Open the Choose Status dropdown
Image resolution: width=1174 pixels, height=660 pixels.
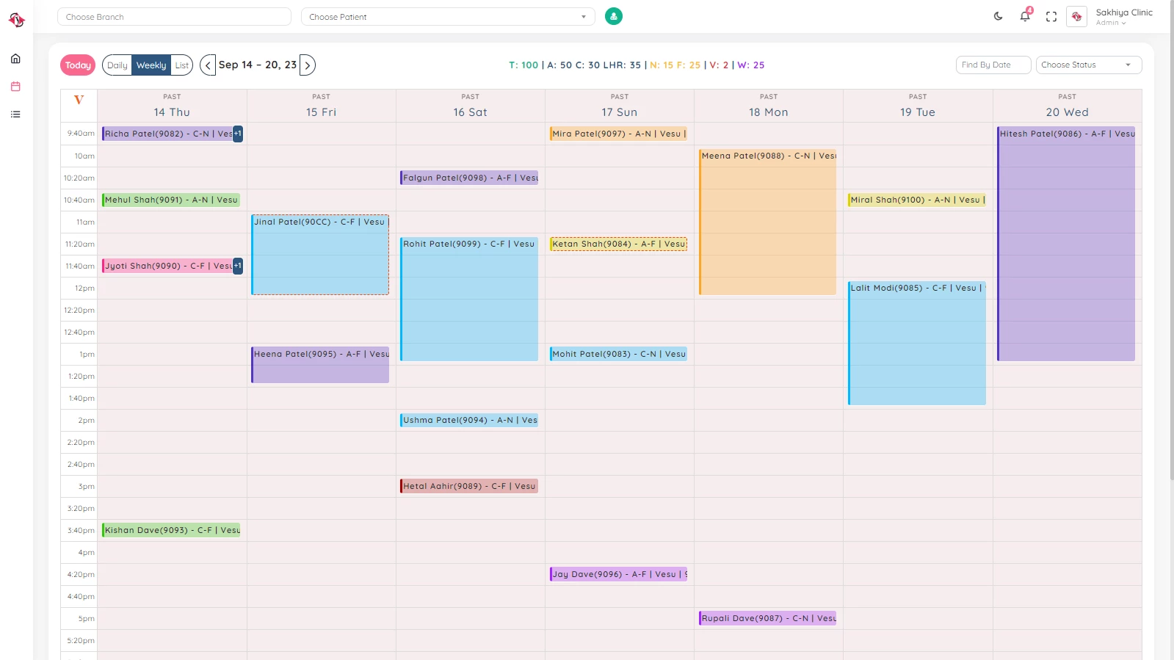1089,65
